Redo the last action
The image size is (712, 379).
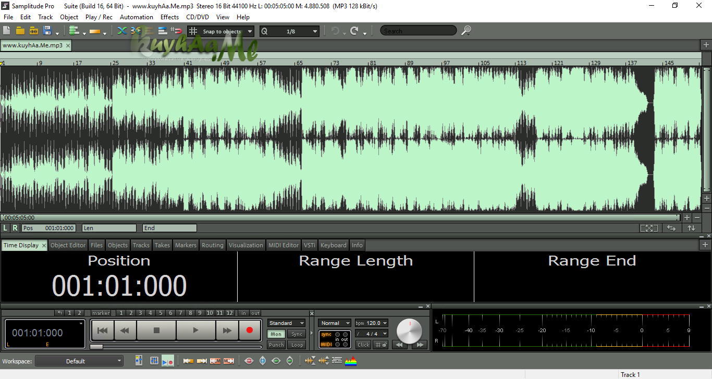point(354,31)
